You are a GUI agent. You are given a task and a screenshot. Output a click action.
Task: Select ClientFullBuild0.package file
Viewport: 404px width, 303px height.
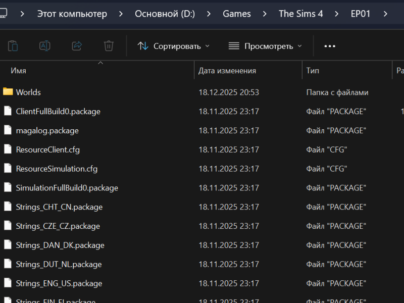(x=58, y=111)
